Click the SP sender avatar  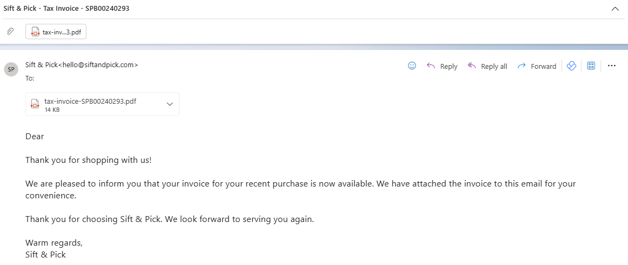11,69
